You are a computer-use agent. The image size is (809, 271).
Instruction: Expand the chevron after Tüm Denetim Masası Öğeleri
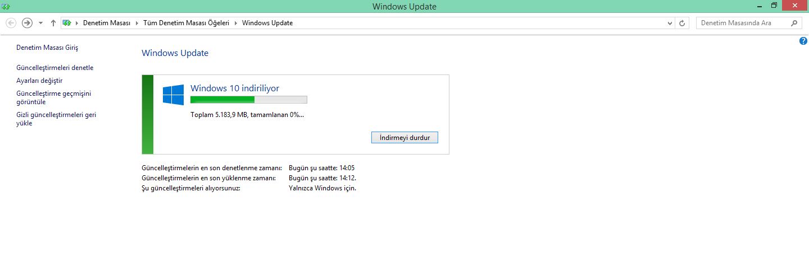pos(235,23)
